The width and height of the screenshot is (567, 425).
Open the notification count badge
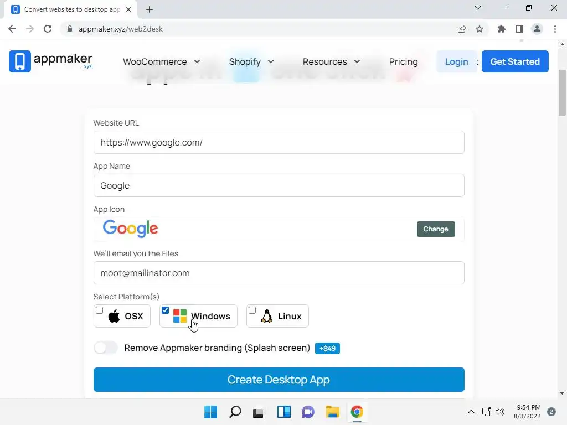click(551, 412)
